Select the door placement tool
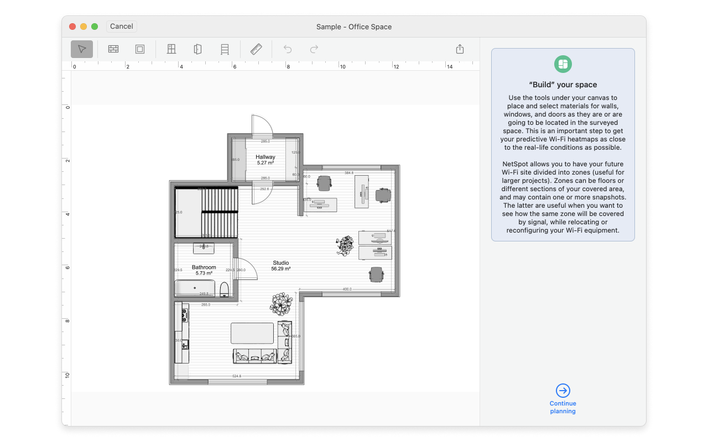 197,49
